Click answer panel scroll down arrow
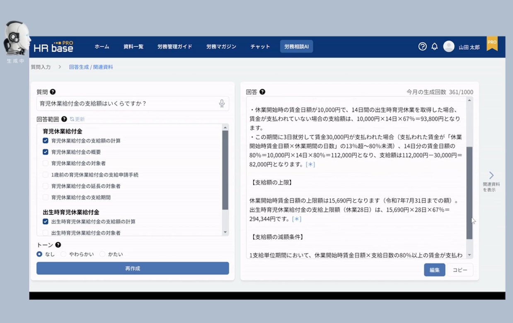This screenshot has width=513, height=323. [x=469, y=255]
